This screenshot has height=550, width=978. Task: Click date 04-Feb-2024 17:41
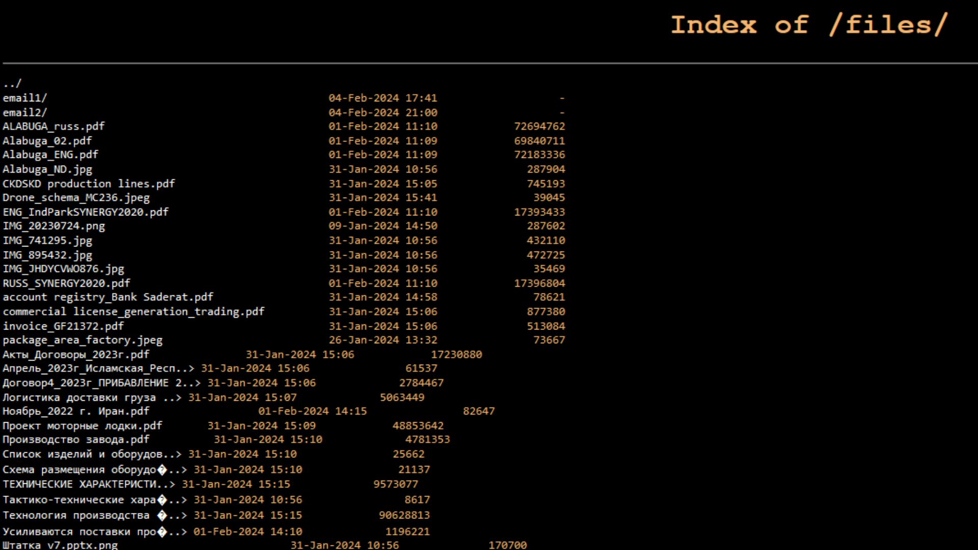click(383, 98)
